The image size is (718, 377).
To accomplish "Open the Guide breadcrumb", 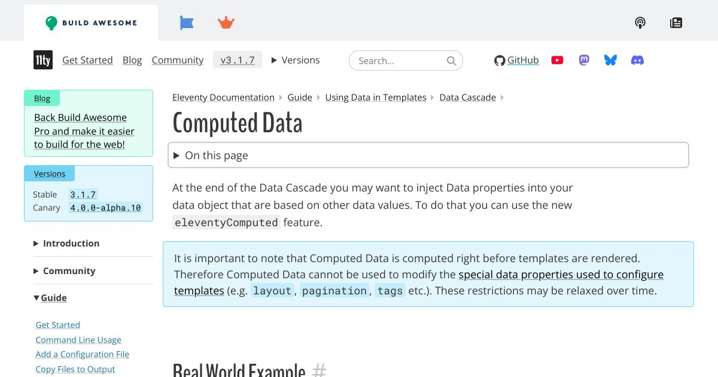I will pyautogui.click(x=300, y=97).
